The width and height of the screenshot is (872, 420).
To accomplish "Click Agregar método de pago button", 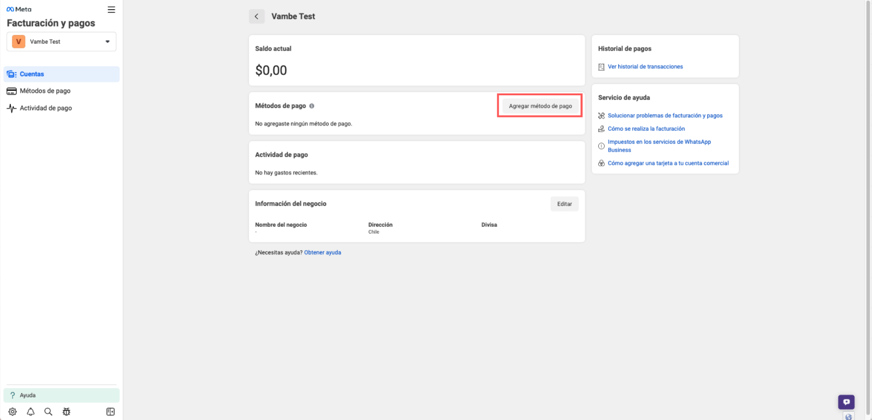I will [x=540, y=106].
